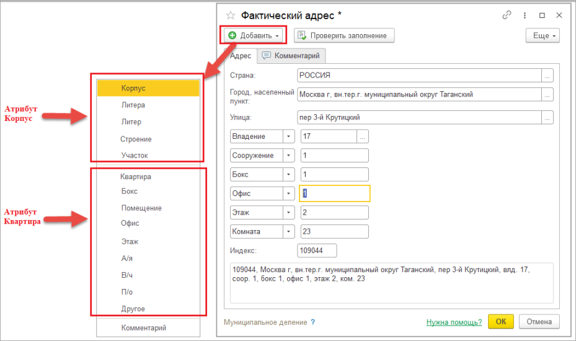
Task: Click the Улица field with пер 3-й Крутицкий
Action: click(419, 118)
